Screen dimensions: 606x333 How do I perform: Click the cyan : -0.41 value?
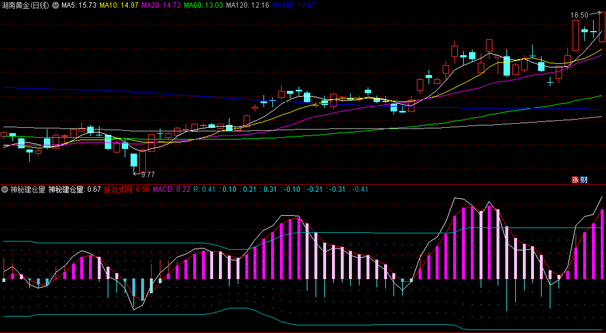click(359, 189)
